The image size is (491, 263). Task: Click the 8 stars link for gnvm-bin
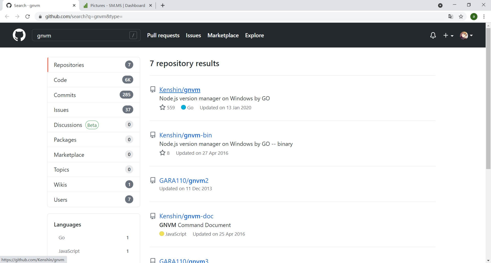164,153
